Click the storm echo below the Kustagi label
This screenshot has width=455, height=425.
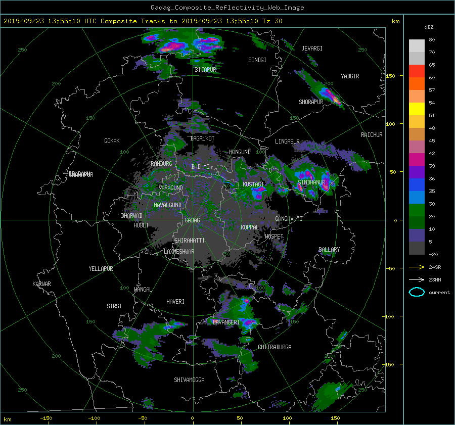[x=258, y=193]
